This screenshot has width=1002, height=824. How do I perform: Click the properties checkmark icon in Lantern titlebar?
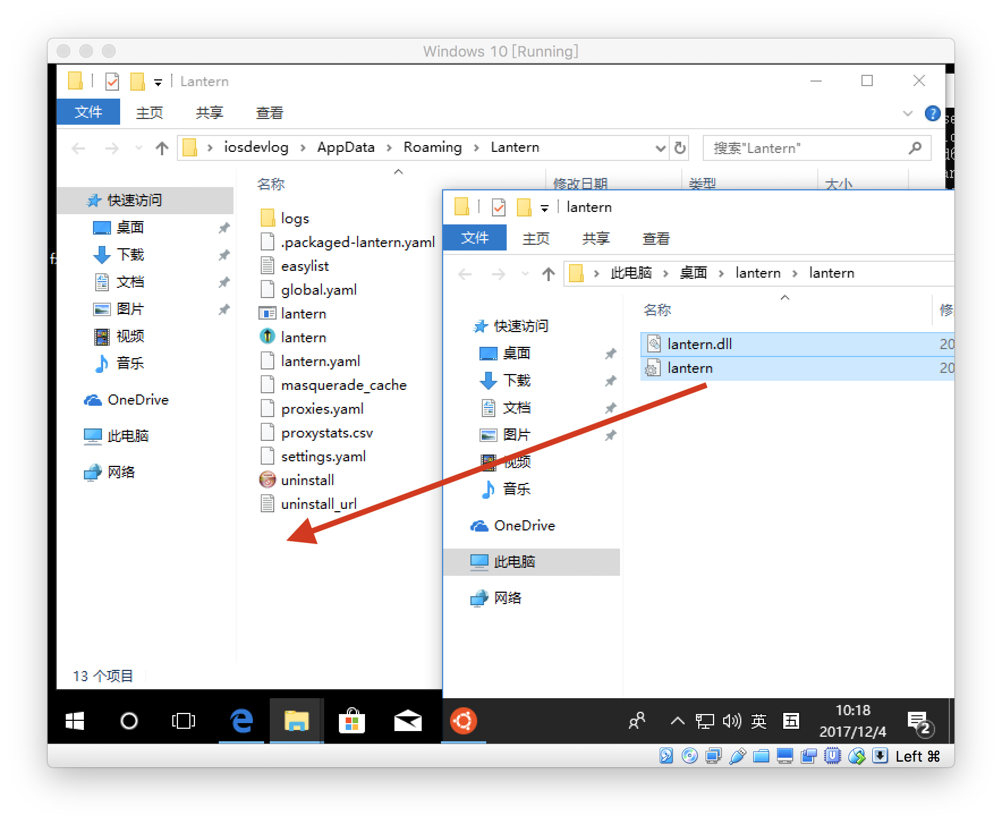(x=112, y=82)
